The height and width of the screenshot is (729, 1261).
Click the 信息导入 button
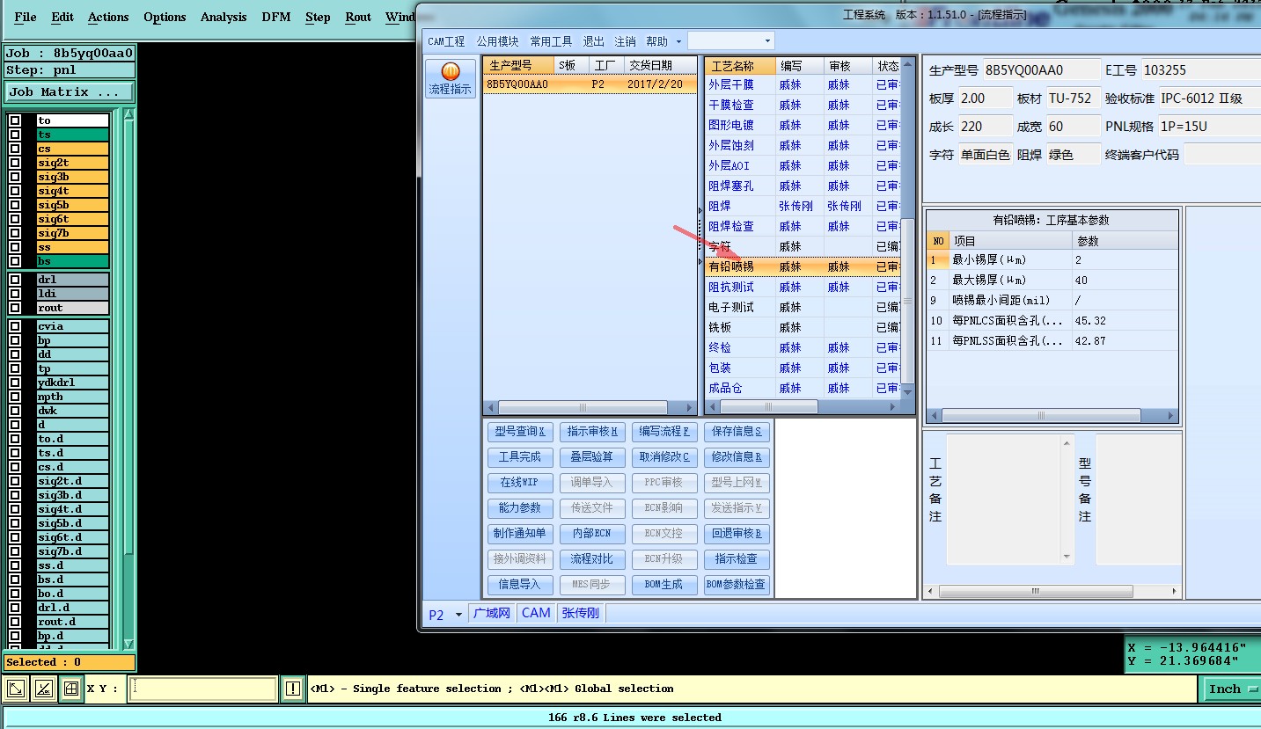[x=520, y=585]
